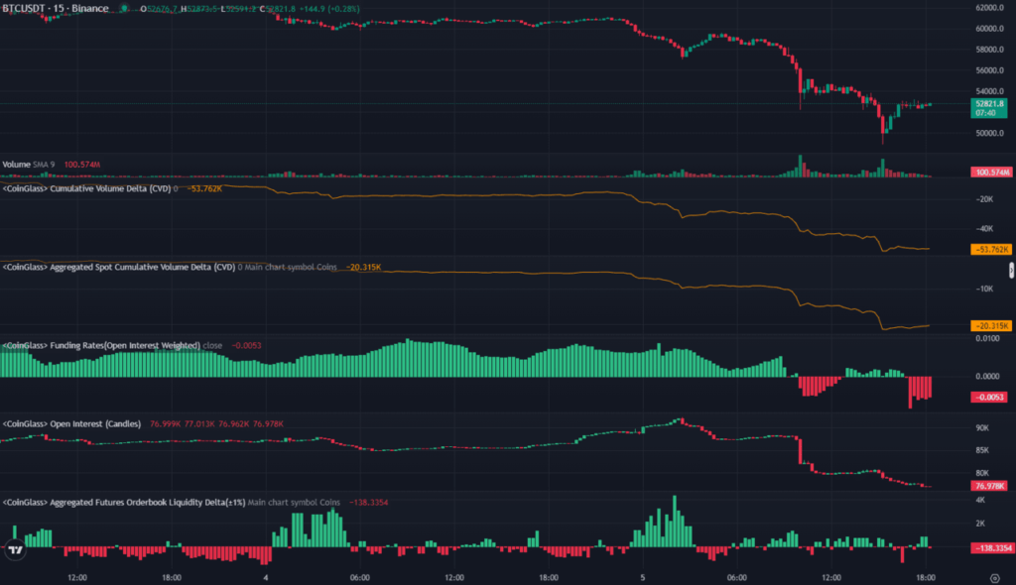Click the red -0.0053 funding scale tag
1016x585 pixels.
[989, 398]
